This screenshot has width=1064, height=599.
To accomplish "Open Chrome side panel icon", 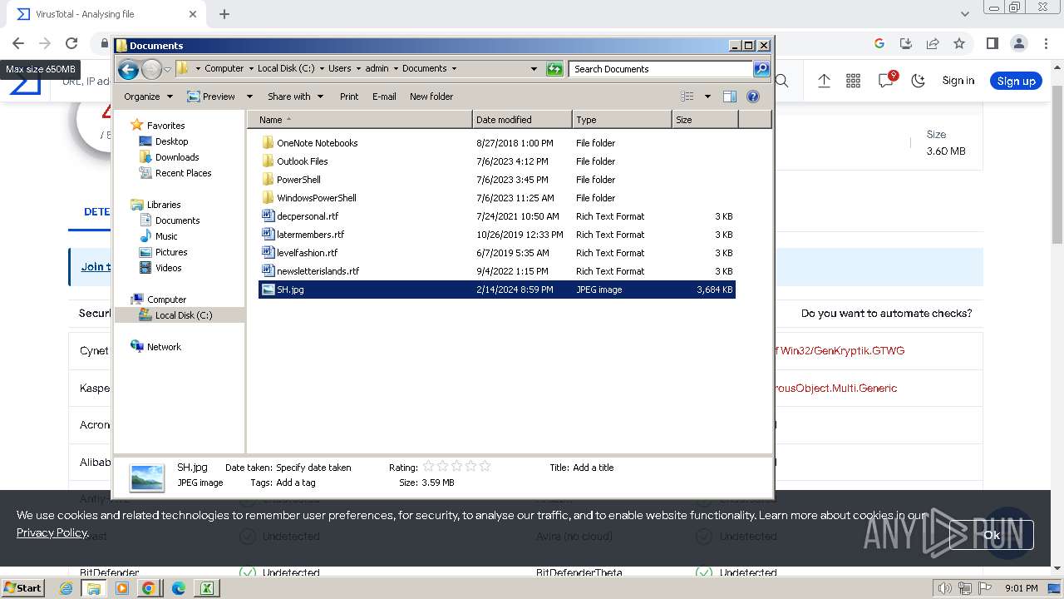I will point(992,43).
